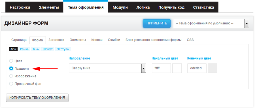255x108 pixels.
Task: Click КОПИРОВАТЬ ТЕМУ ОФОРМЛЕНИЯ button
Action: click(37, 98)
